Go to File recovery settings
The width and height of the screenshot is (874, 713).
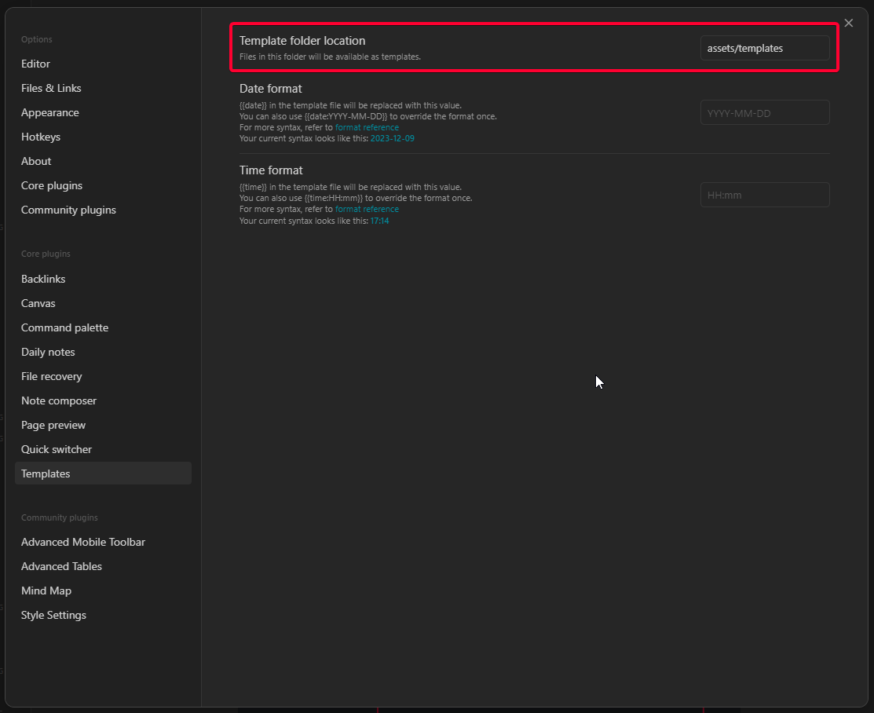click(52, 376)
